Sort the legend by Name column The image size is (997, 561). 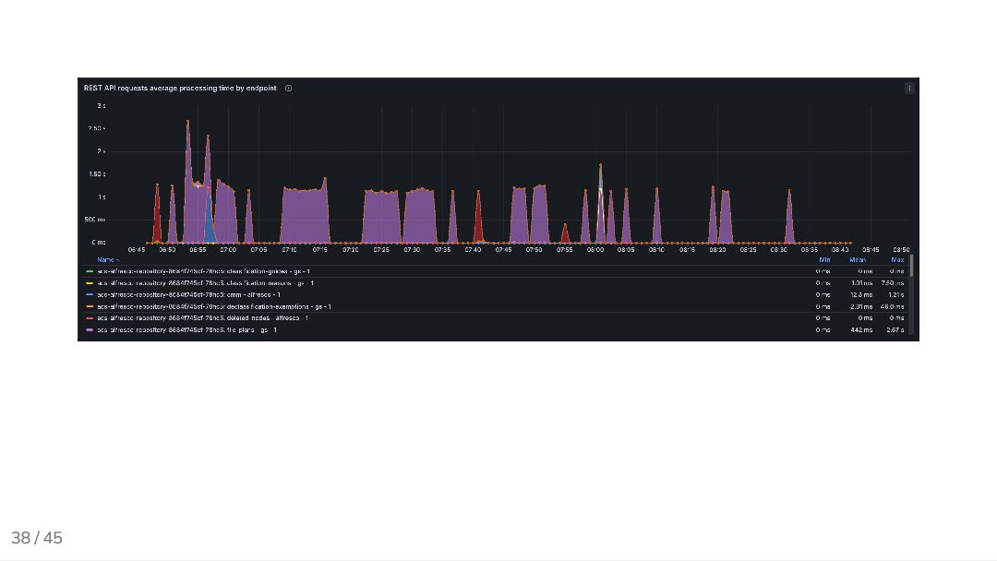click(x=107, y=260)
